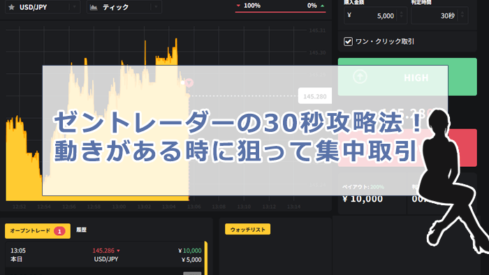Image resolution: width=489 pixels, height=275 pixels.
Task: Edit the purchase amount field 5,000
Action: 376,15
